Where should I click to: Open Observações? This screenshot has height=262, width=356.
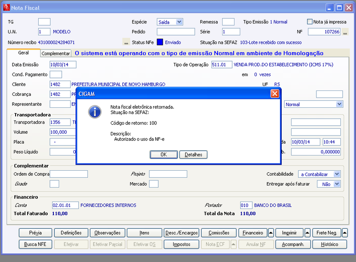coord(107,233)
